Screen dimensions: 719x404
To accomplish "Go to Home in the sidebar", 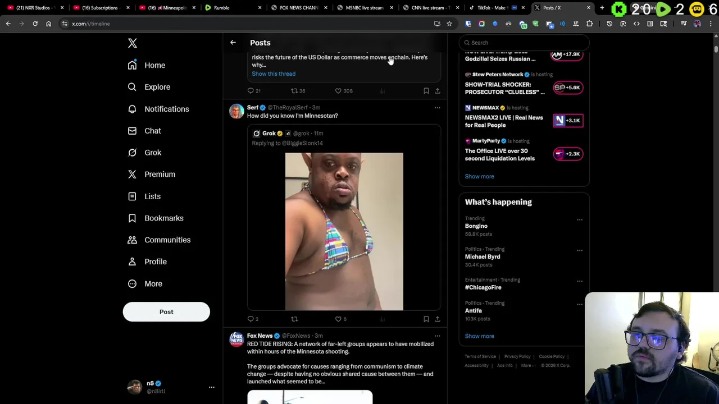I will [147, 65].
